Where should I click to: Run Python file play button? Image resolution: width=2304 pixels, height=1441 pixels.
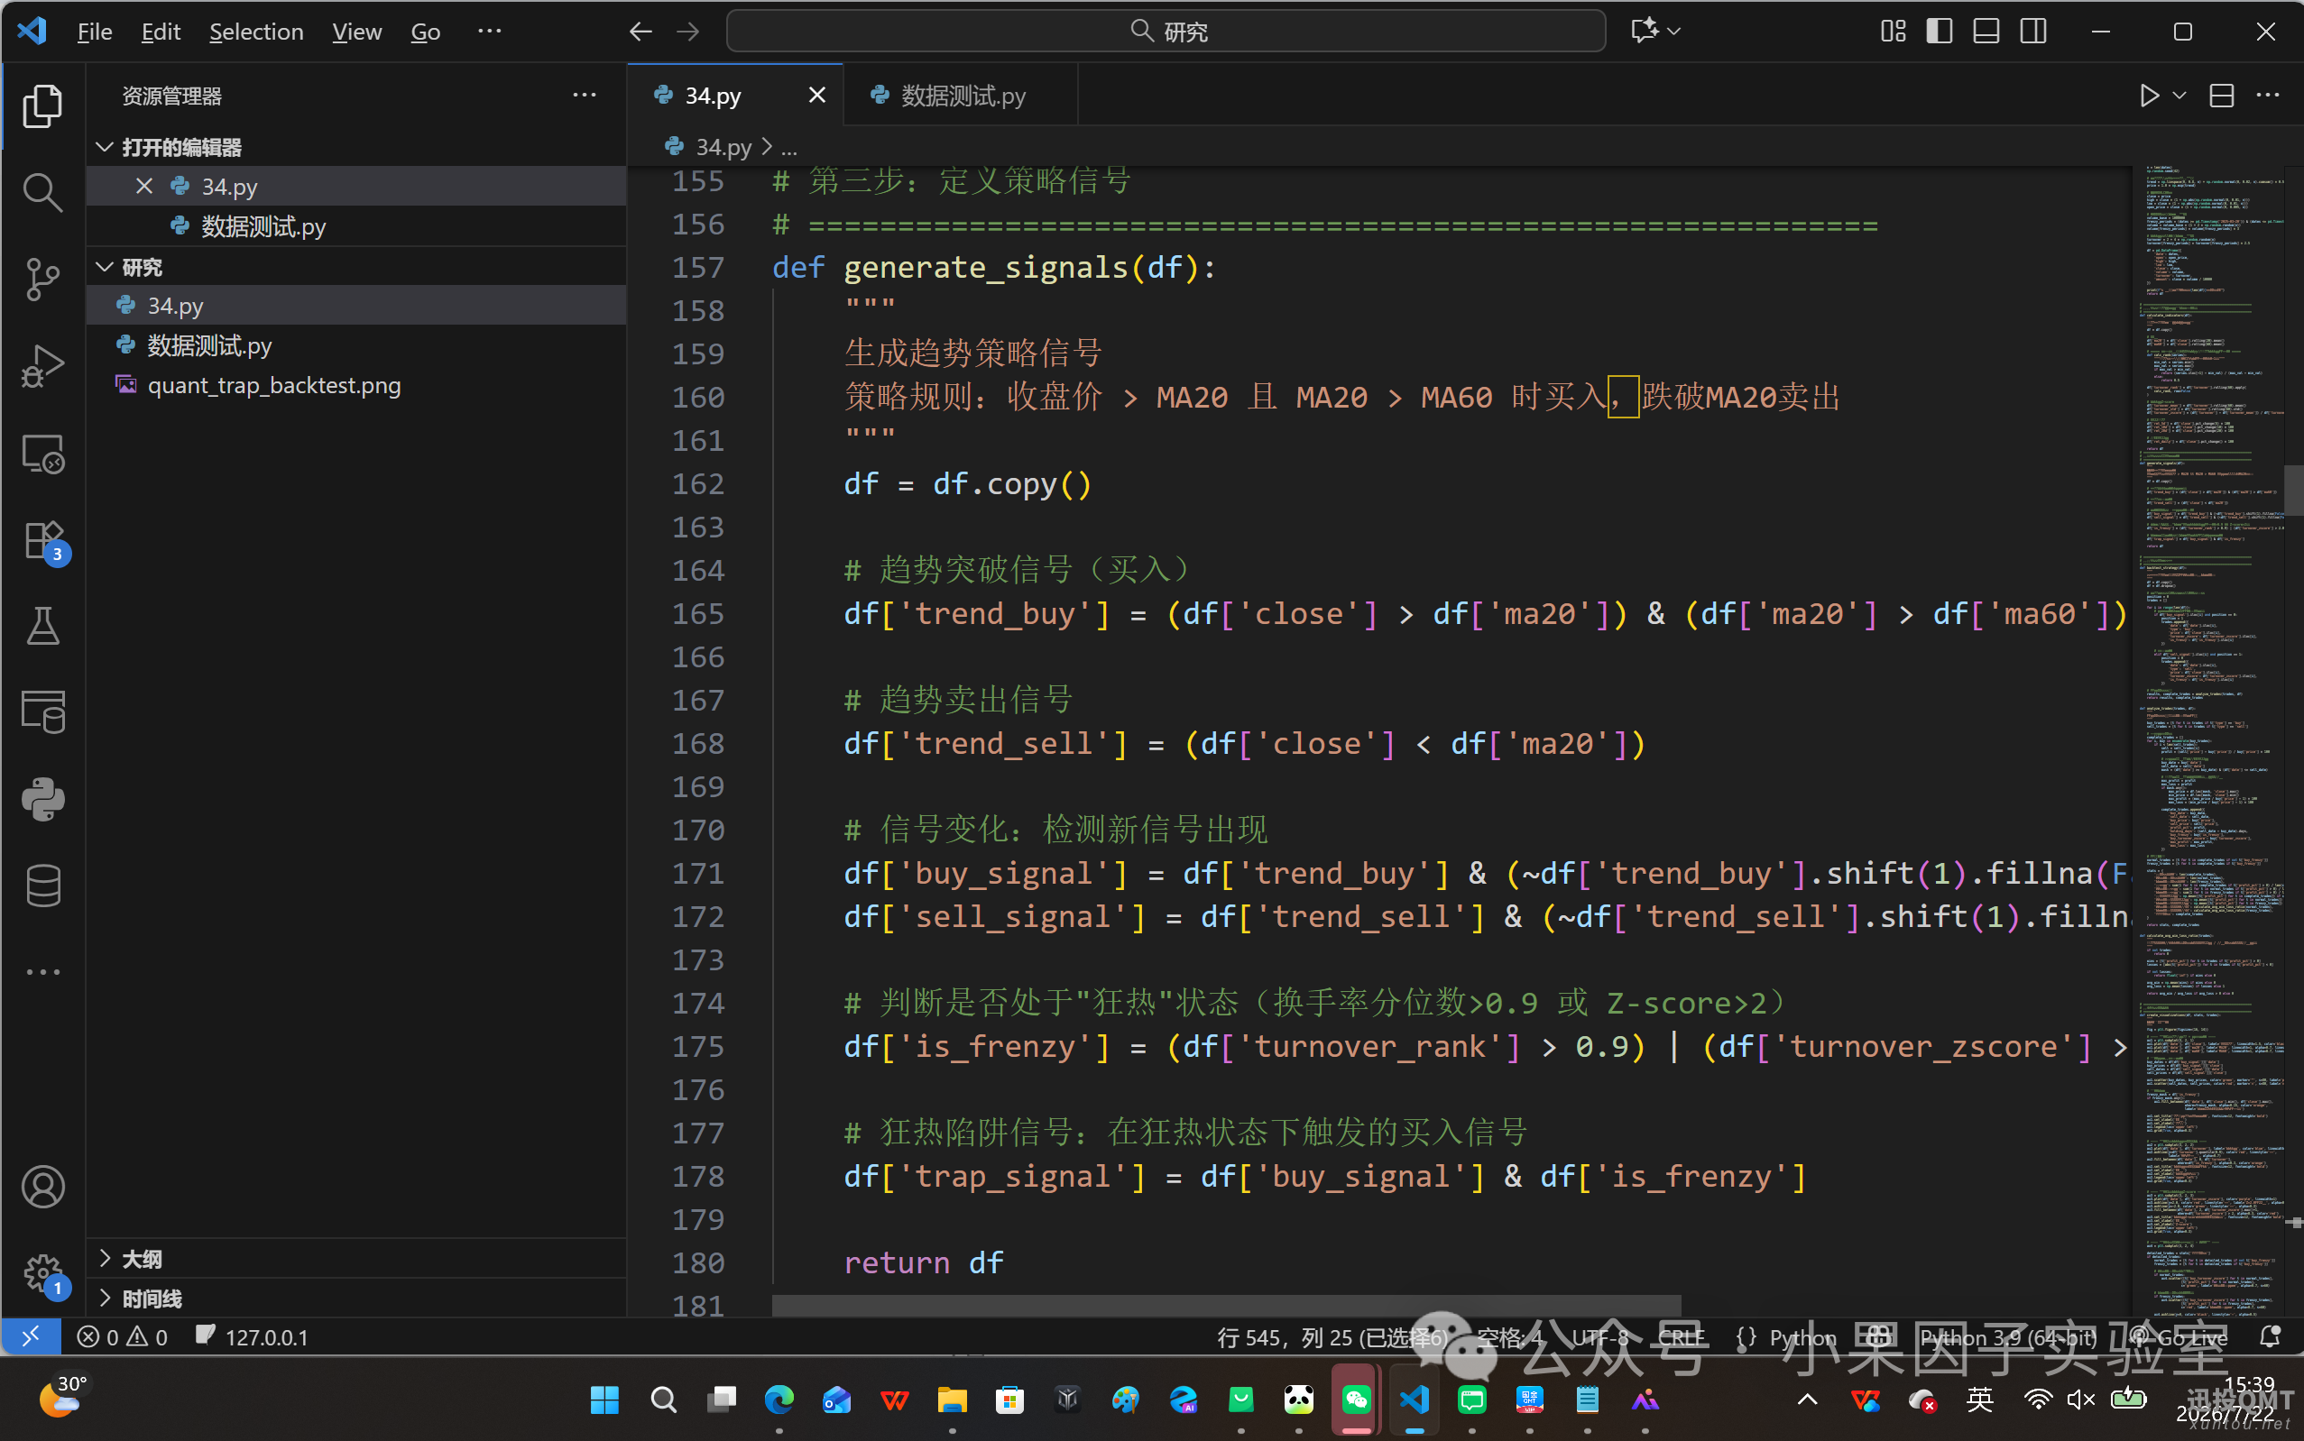pyautogui.click(x=2149, y=96)
